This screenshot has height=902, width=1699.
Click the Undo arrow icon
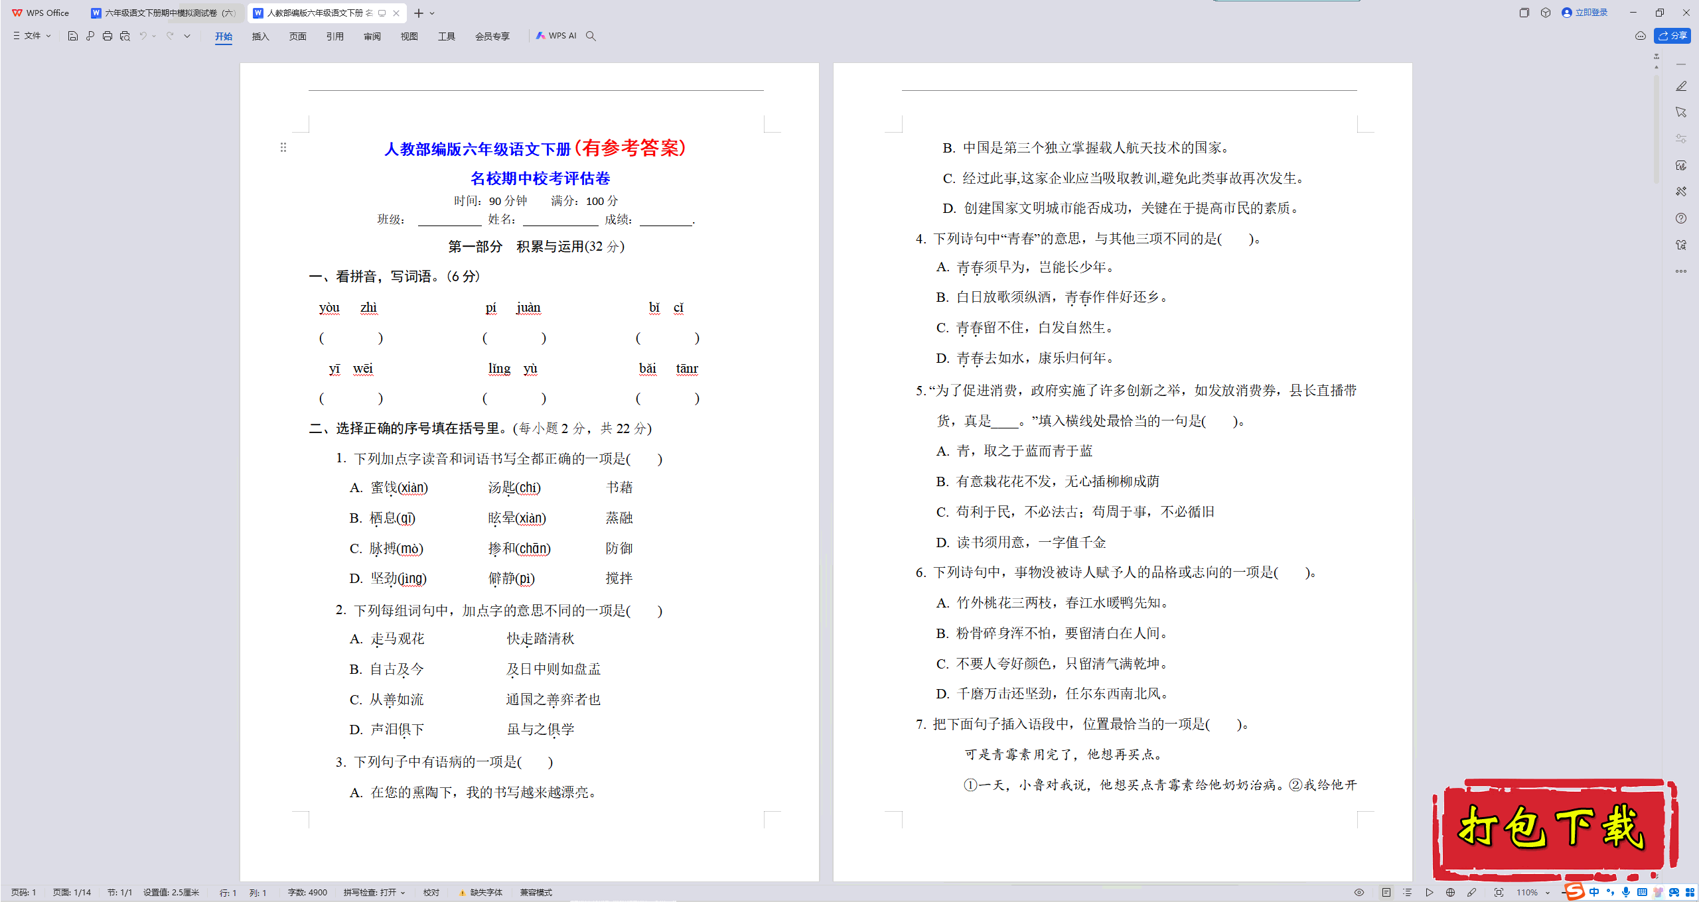coord(143,36)
